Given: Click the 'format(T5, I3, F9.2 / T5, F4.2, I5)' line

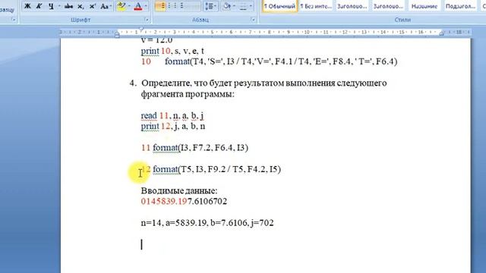Looking at the screenshot, I should coord(216,169).
